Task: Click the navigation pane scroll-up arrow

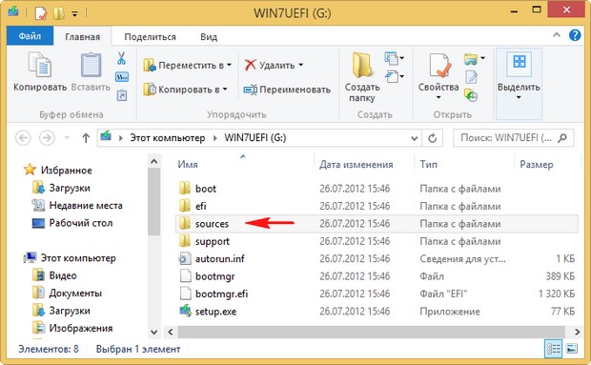Action: (x=153, y=161)
